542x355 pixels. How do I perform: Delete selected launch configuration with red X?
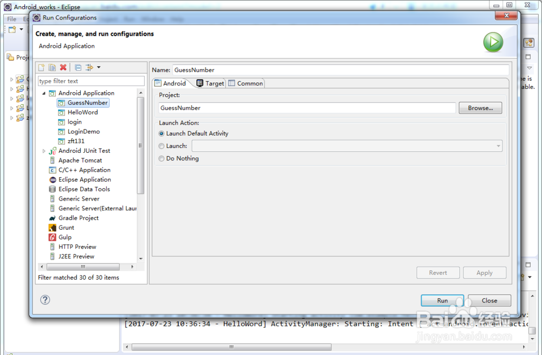click(63, 67)
